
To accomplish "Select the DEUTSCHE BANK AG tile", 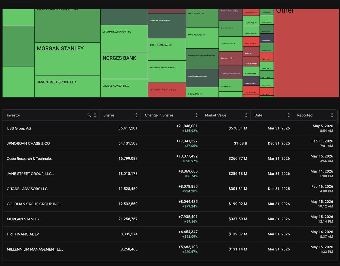I will tap(251, 61).
